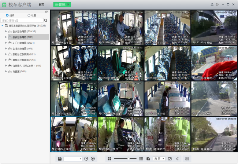
Task: Click the grid size slider in bottom toolbar
Action: [x=125, y=158]
